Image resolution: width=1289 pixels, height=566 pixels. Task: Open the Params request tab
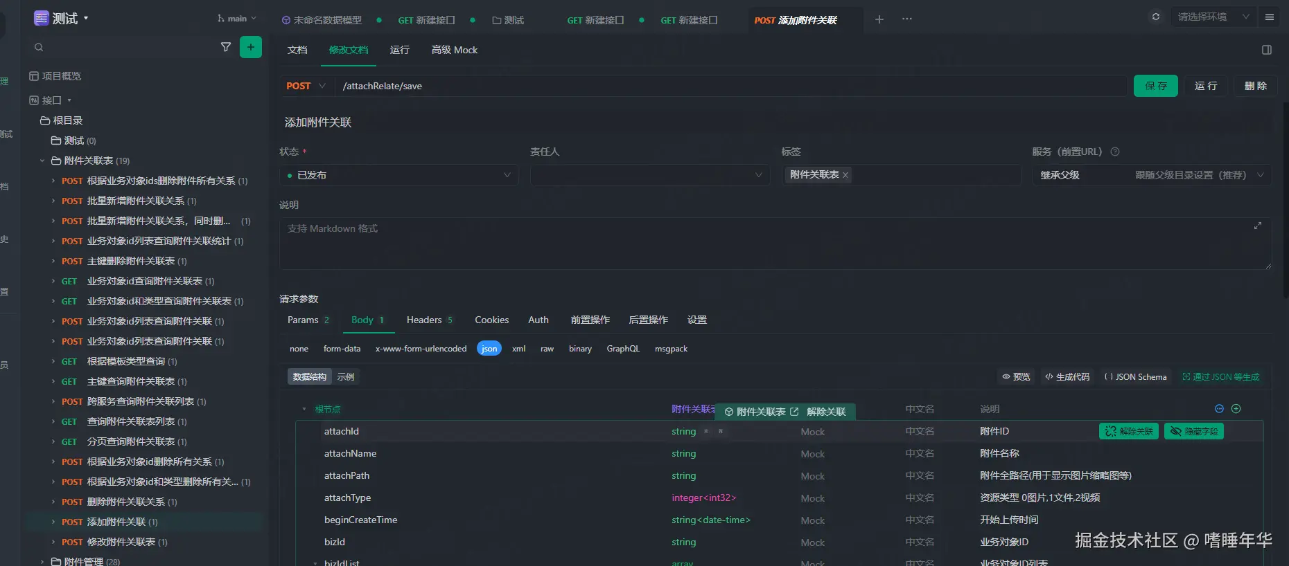[x=308, y=320]
